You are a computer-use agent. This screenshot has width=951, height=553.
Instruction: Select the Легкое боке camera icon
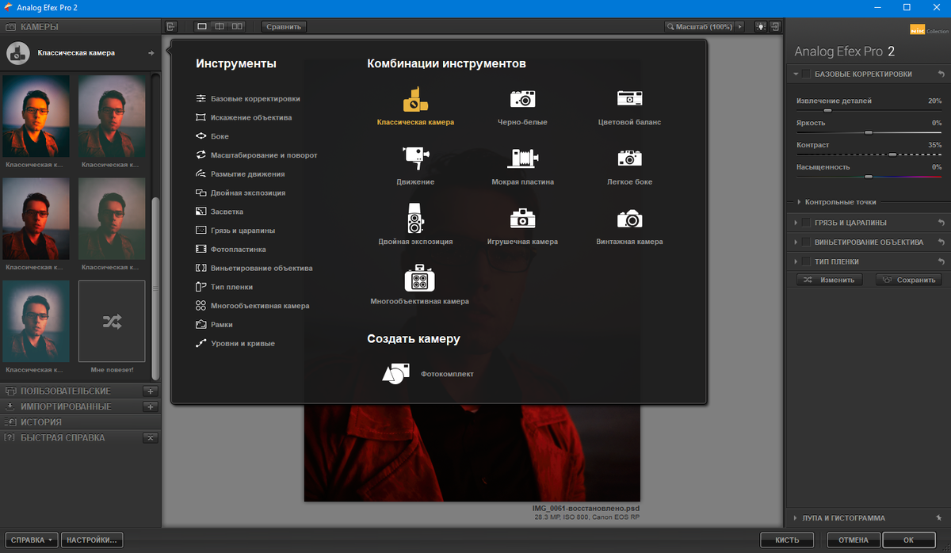pos(629,158)
